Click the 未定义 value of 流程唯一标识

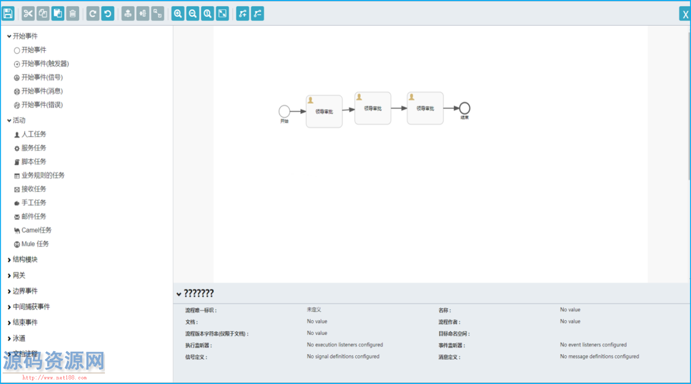[314, 310]
